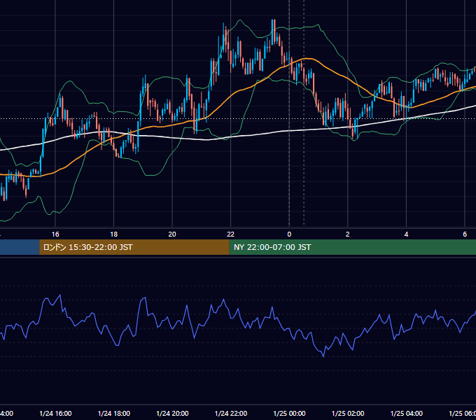Viewport: 476px width, 420px height.
Task: Click the 1/25 00:00 time label
Action: click(x=289, y=413)
